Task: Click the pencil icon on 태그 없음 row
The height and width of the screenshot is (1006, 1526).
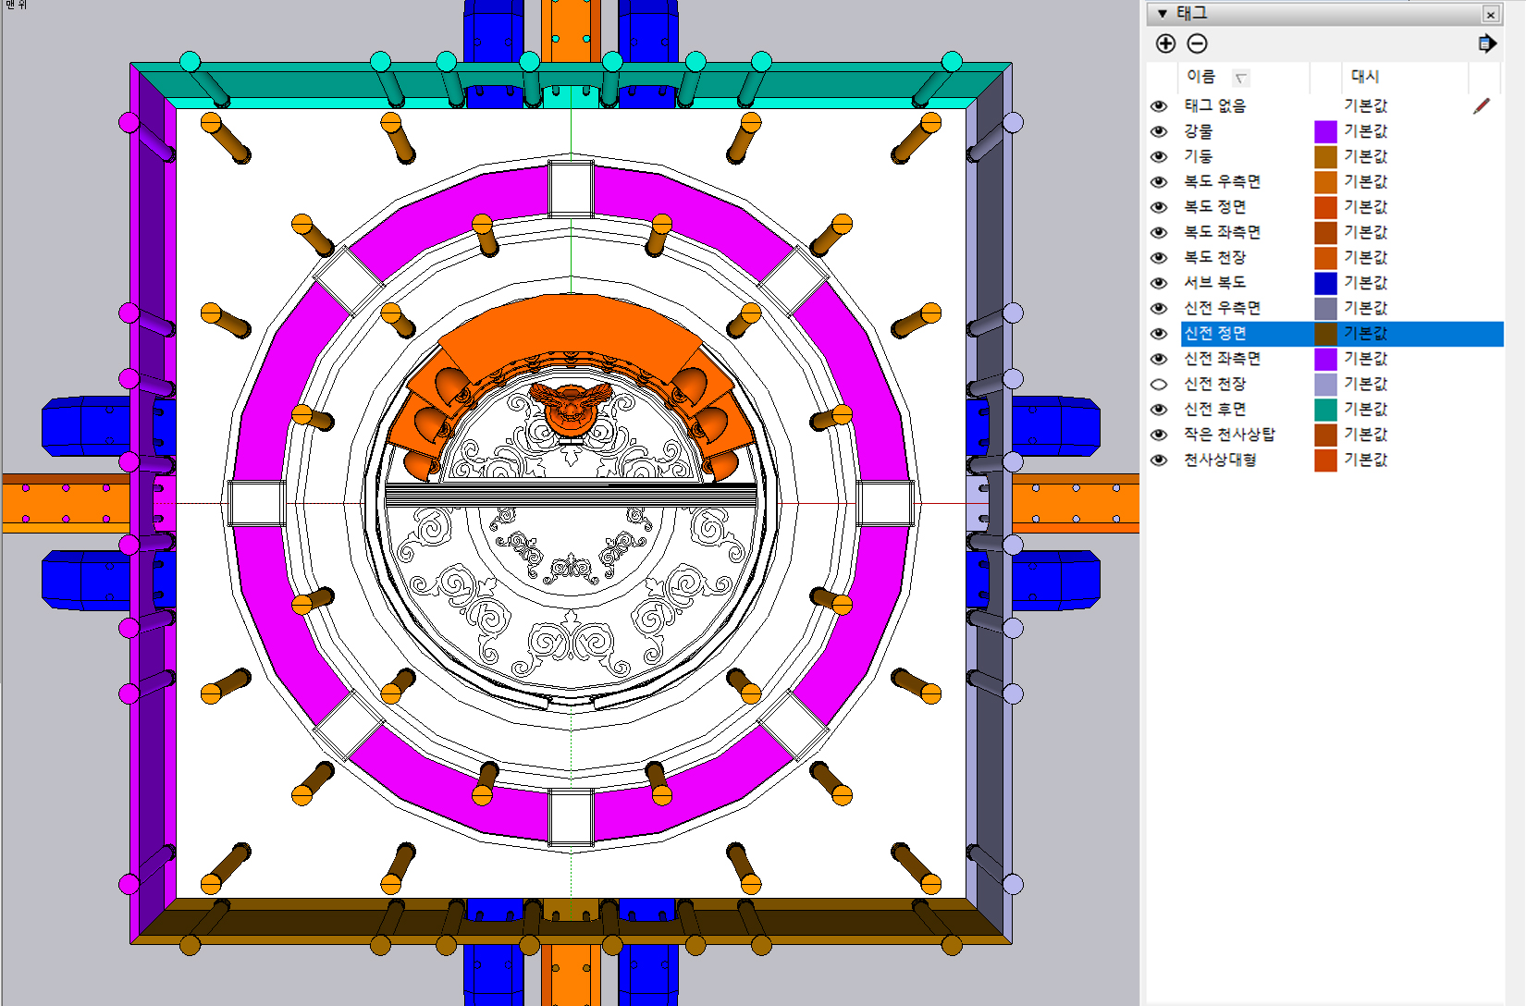Action: (1482, 106)
